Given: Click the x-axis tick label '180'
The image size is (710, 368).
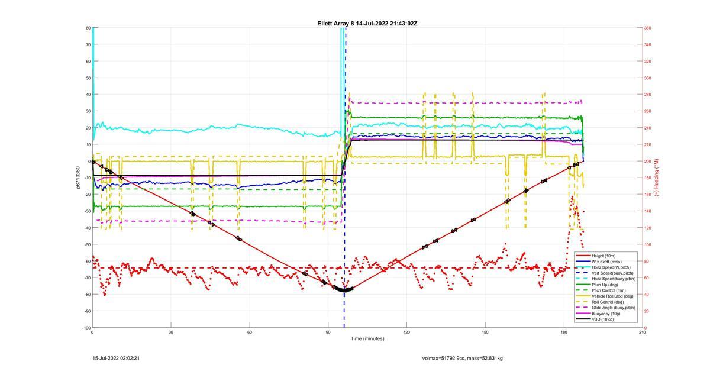Looking at the screenshot, I should [564, 332].
